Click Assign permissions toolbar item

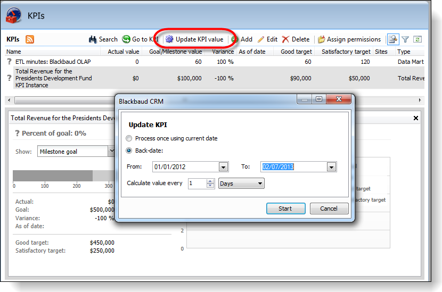pyautogui.click(x=349, y=39)
